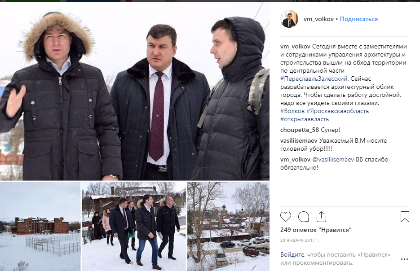This screenshot has width=420, height=271.
Task: Open @vasiliisemaev mention in reply
Action: [333, 159]
